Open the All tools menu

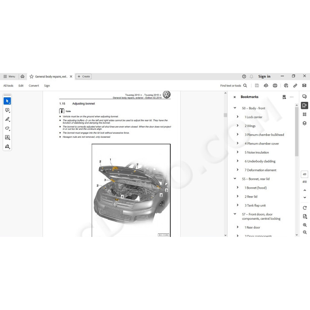point(8,85)
